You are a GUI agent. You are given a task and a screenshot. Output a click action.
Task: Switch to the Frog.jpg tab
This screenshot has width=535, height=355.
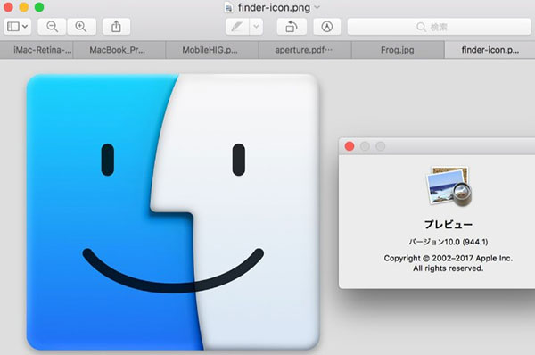point(398,50)
